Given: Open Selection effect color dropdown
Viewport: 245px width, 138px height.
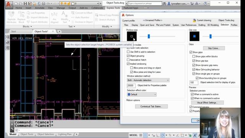Looking at the screenshot, I should click(142, 94).
